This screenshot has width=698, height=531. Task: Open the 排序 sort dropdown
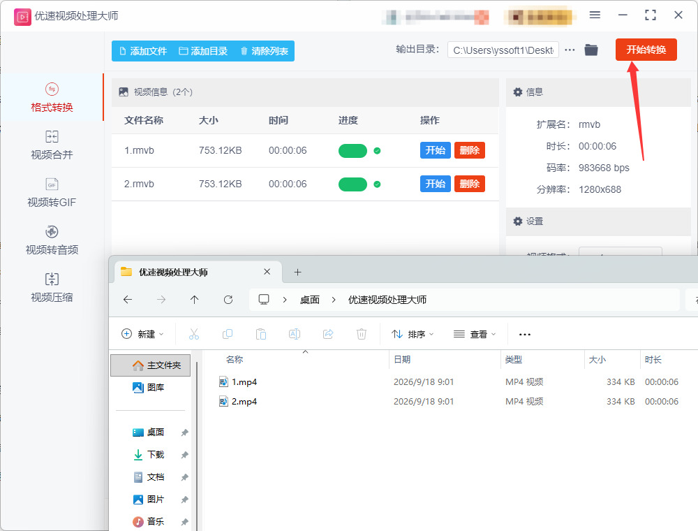click(413, 334)
